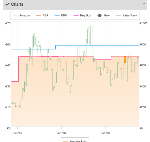
Task: Click the Sales Rank green legend swatch
Action: coord(118,15)
